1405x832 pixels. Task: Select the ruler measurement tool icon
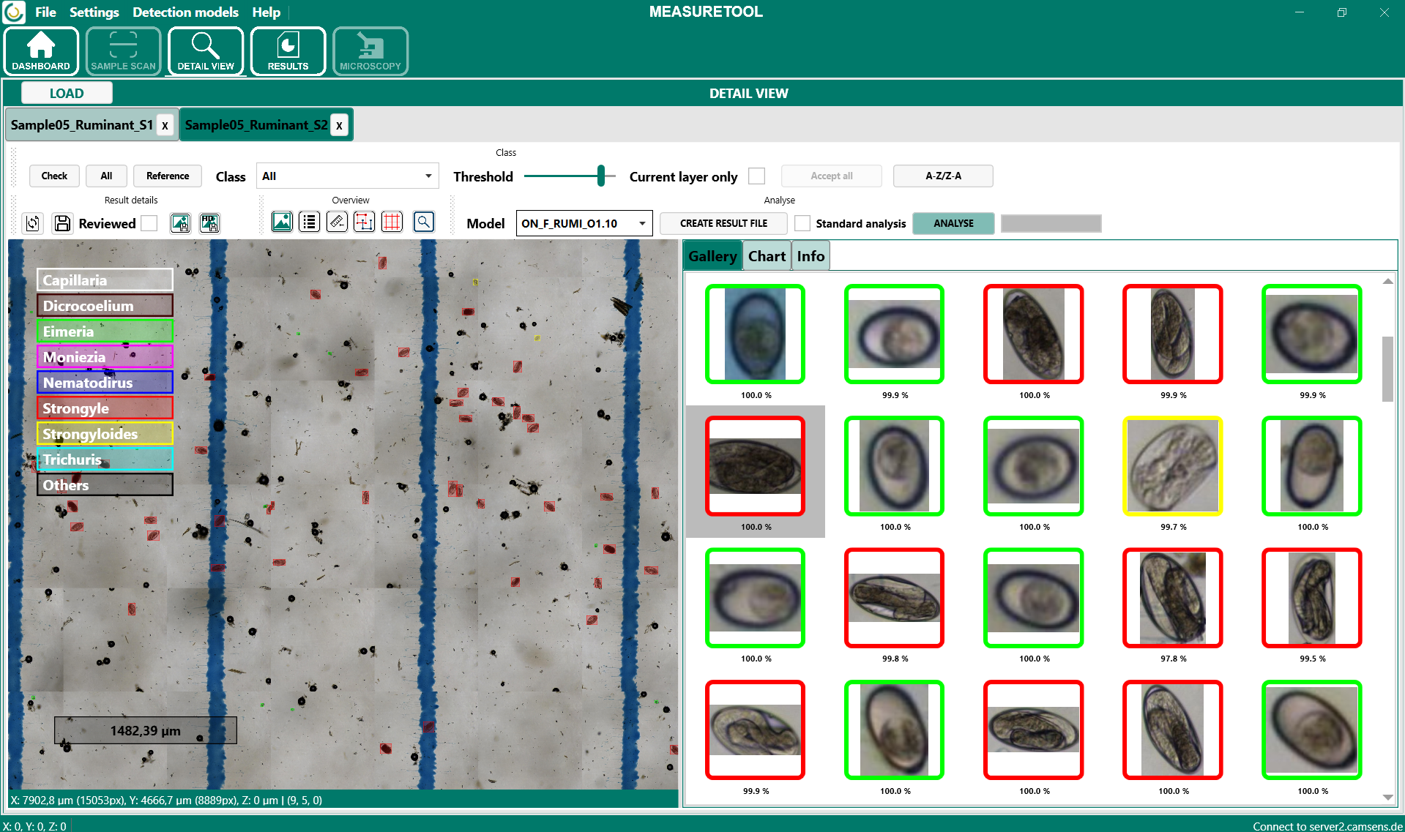(337, 222)
